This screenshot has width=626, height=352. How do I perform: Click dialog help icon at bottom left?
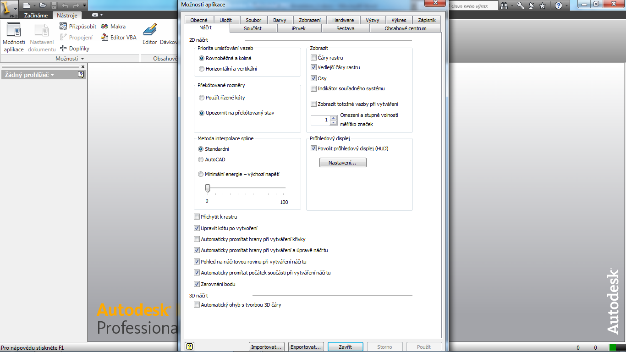190,346
